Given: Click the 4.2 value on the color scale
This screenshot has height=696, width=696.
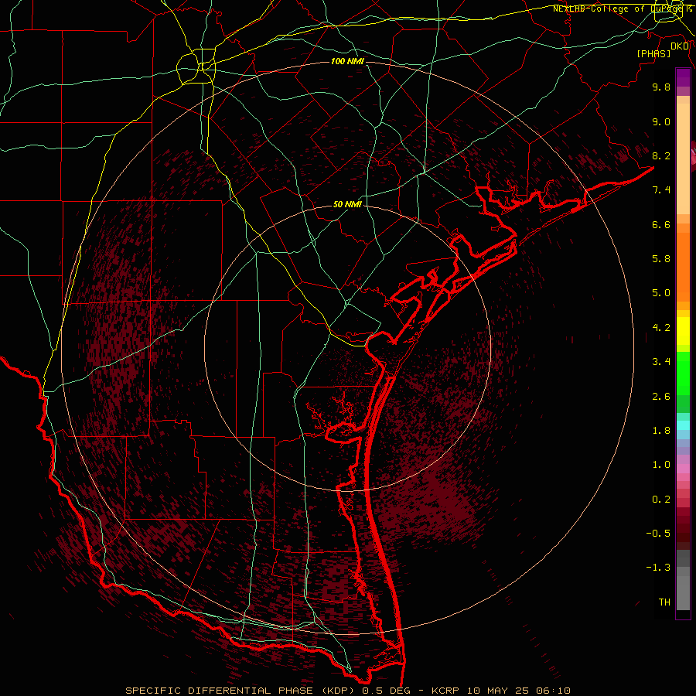Looking at the screenshot, I should [x=661, y=328].
